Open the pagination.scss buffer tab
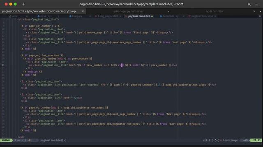The width and height of the screenshot is (263, 147). click(202, 16)
